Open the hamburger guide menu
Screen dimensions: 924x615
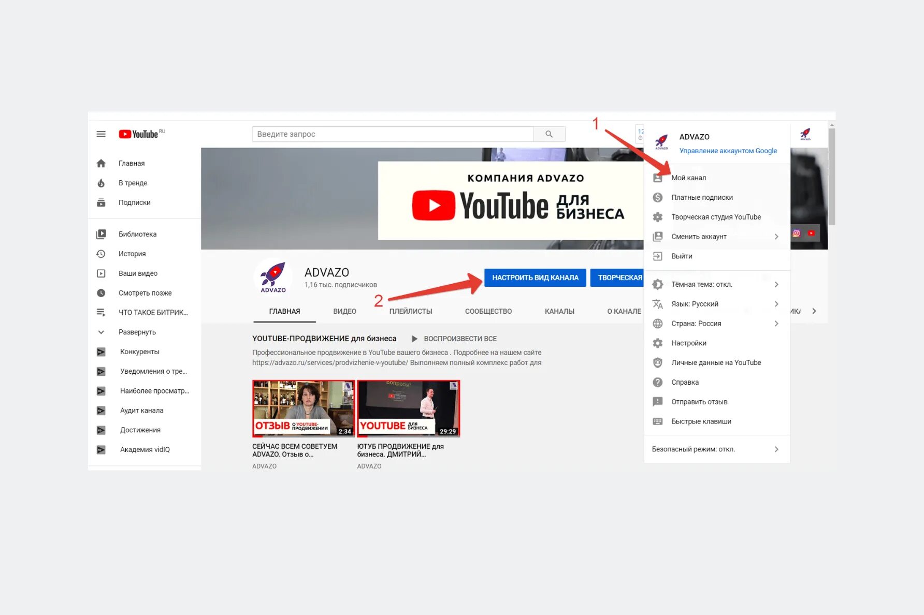(101, 134)
